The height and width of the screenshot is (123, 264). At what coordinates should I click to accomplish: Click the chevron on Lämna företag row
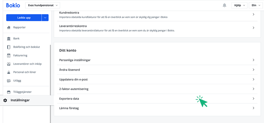point(253,108)
